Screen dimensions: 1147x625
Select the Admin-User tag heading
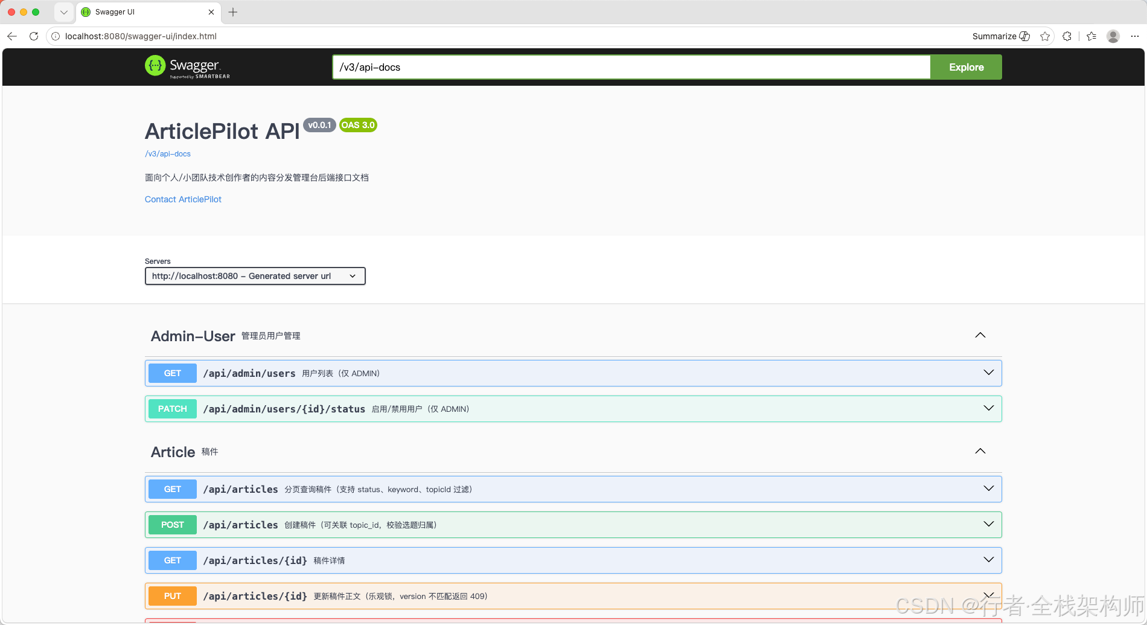[x=193, y=336]
